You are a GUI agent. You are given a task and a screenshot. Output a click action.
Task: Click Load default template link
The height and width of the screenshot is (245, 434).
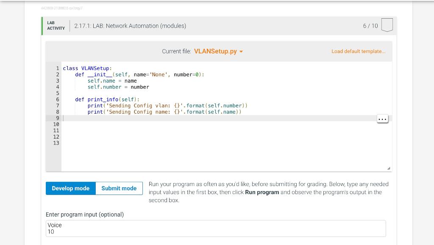tap(358, 51)
